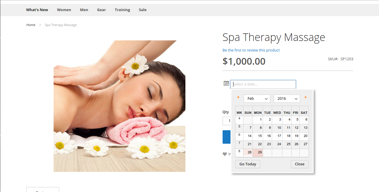
Task: Open the year dropdown showing 2016
Action: coord(287,99)
